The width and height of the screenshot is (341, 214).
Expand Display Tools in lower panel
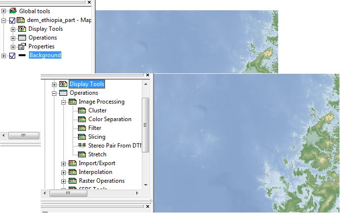[54, 85]
